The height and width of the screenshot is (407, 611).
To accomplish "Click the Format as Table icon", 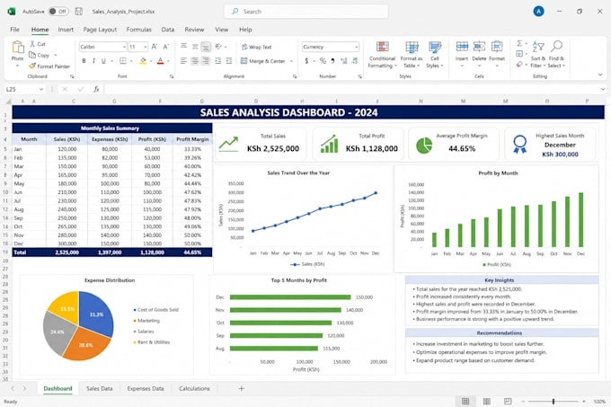I will point(412,47).
